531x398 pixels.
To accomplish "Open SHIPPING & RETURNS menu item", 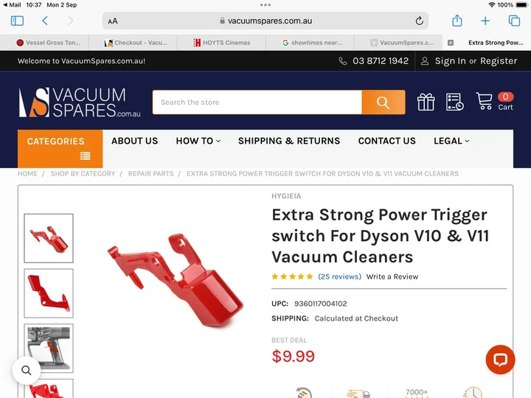I will coord(289,141).
